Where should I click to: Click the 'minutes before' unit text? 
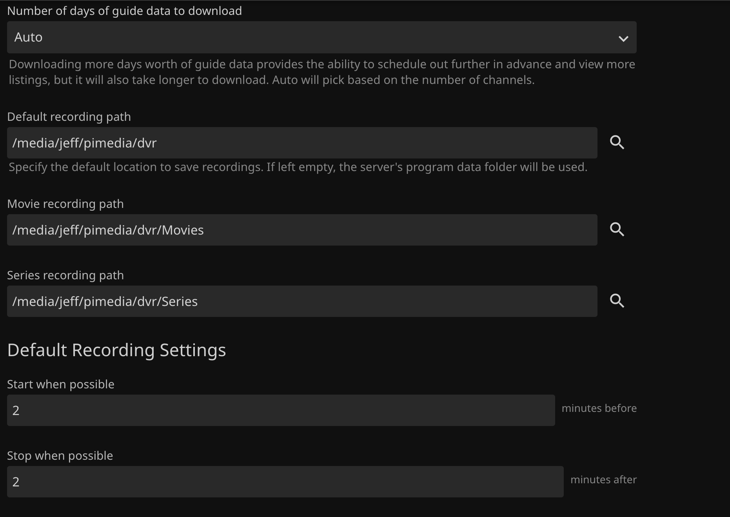pyautogui.click(x=599, y=408)
